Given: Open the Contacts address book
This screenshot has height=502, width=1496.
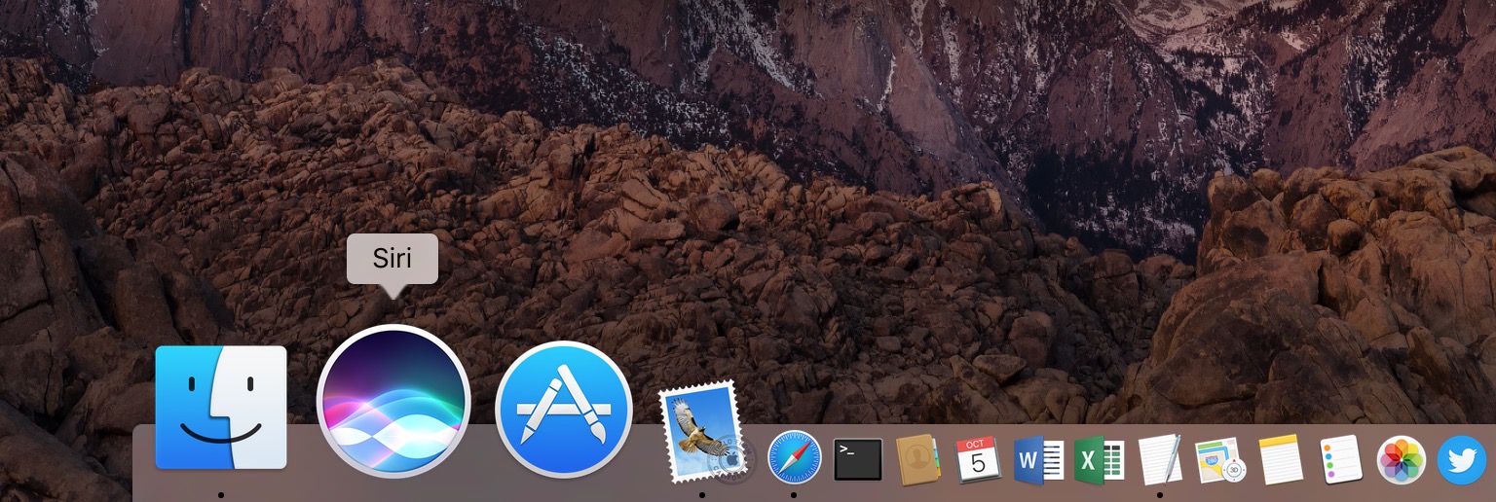Looking at the screenshot, I should 917,459.
